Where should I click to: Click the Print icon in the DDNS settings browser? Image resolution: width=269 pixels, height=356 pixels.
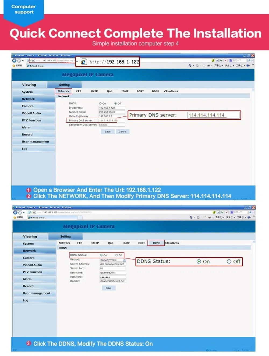(209, 217)
